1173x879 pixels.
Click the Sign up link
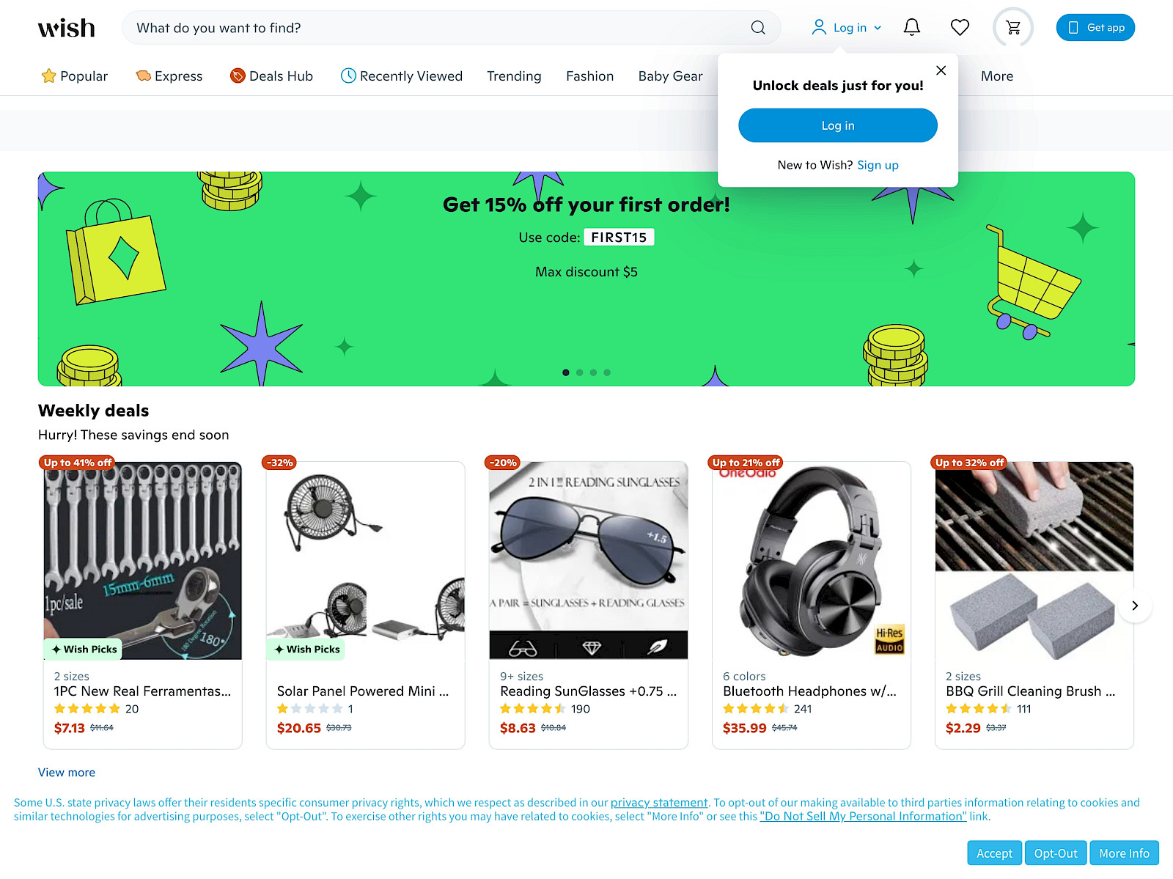click(x=878, y=165)
